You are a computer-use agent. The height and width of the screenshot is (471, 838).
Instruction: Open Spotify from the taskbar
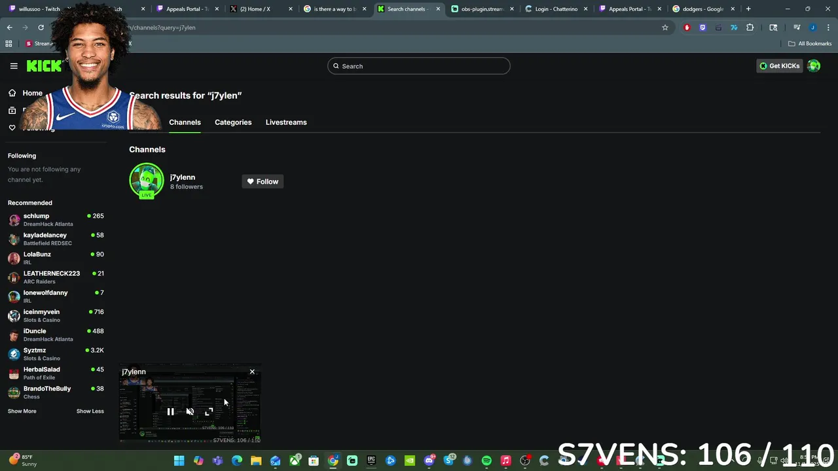point(486,461)
